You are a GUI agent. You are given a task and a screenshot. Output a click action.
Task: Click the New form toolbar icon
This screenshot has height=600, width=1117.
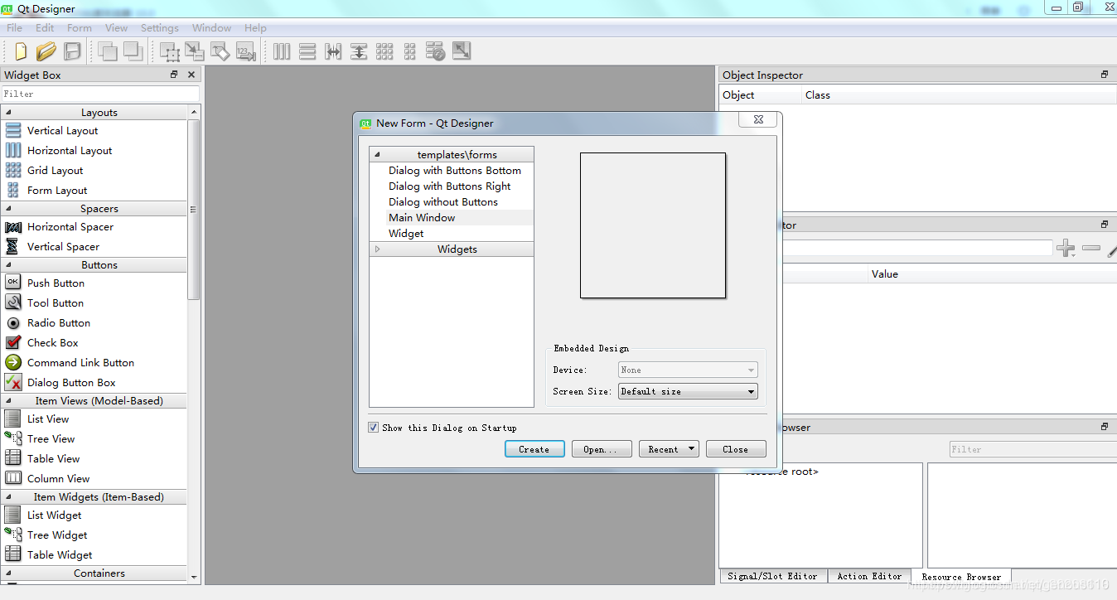pos(21,51)
